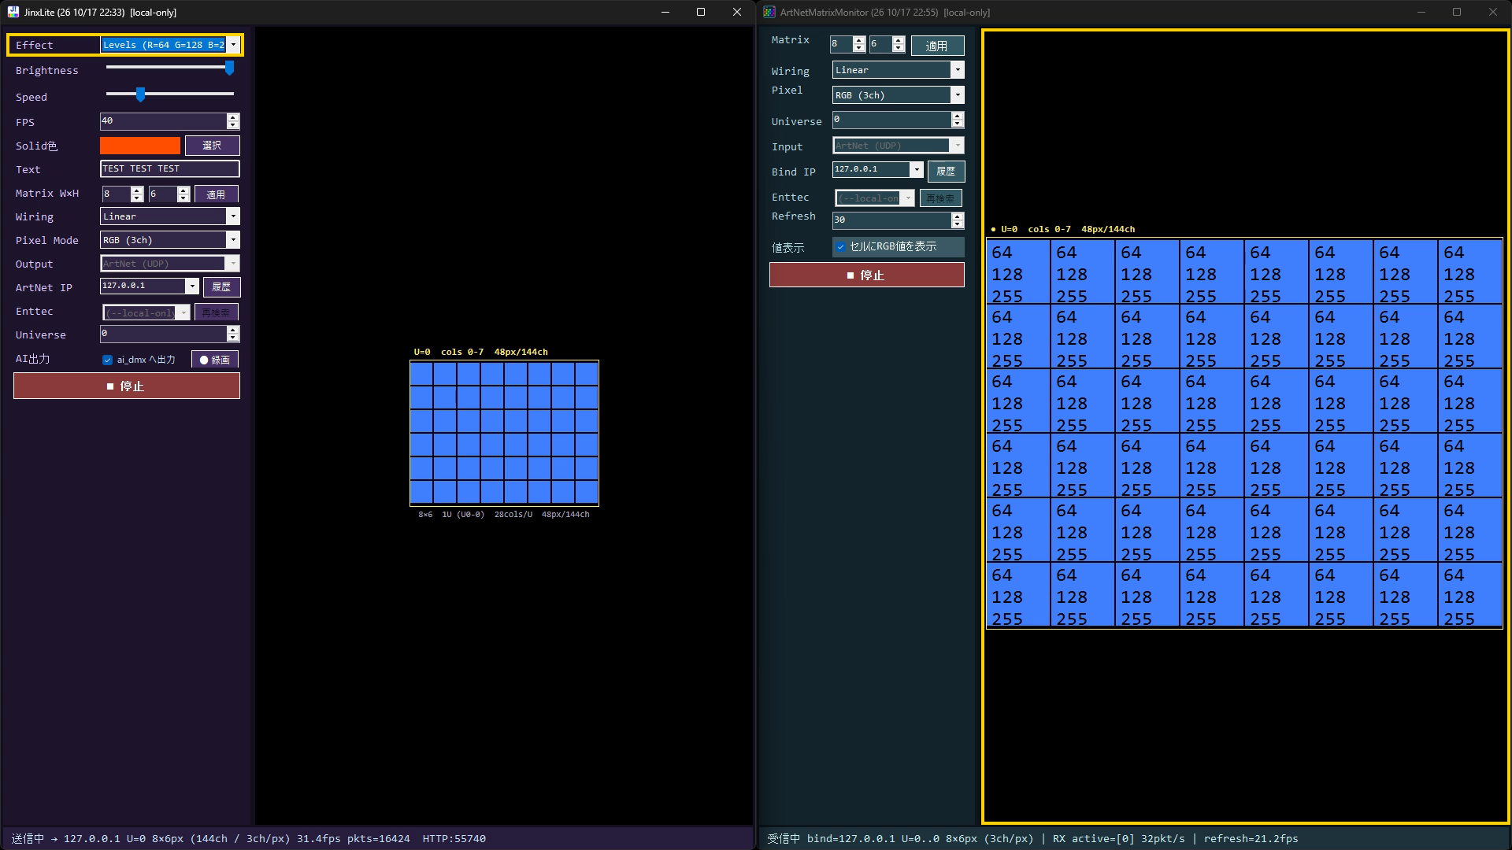Viewport: 1512px width, 850px height.
Task: Click the Text field with TEST TEST TEST
Action: [x=170, y=168]
